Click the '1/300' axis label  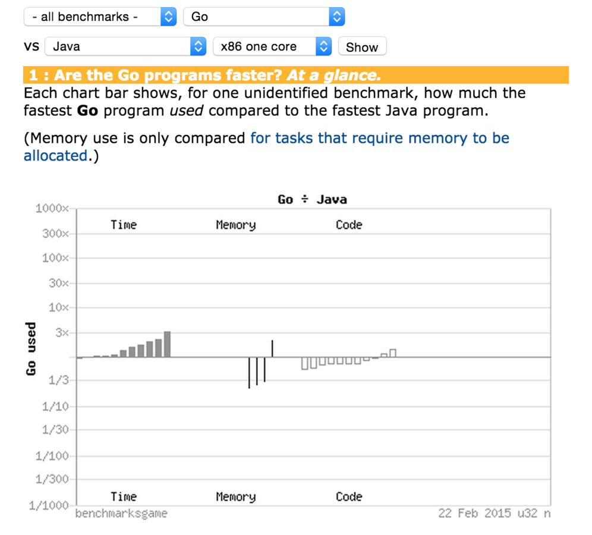[52, 479]
